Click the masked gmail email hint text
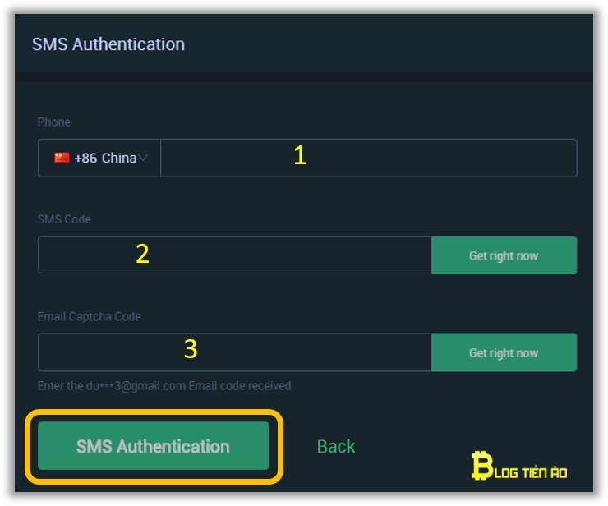The width and height of the screenshot is (608, 506). (x=164, y=386)
